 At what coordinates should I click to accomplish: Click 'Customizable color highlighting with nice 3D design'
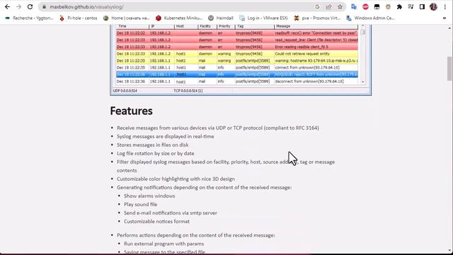tap(176, 179)
